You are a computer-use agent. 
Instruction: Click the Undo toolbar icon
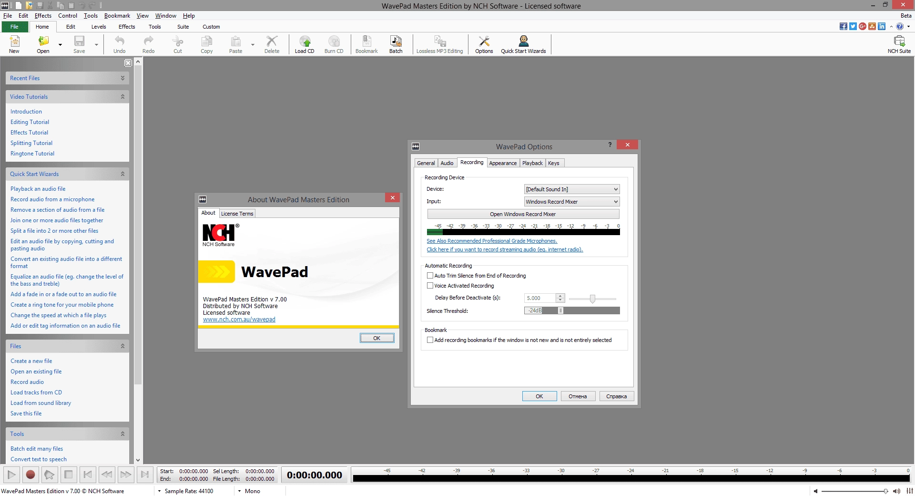120,44
